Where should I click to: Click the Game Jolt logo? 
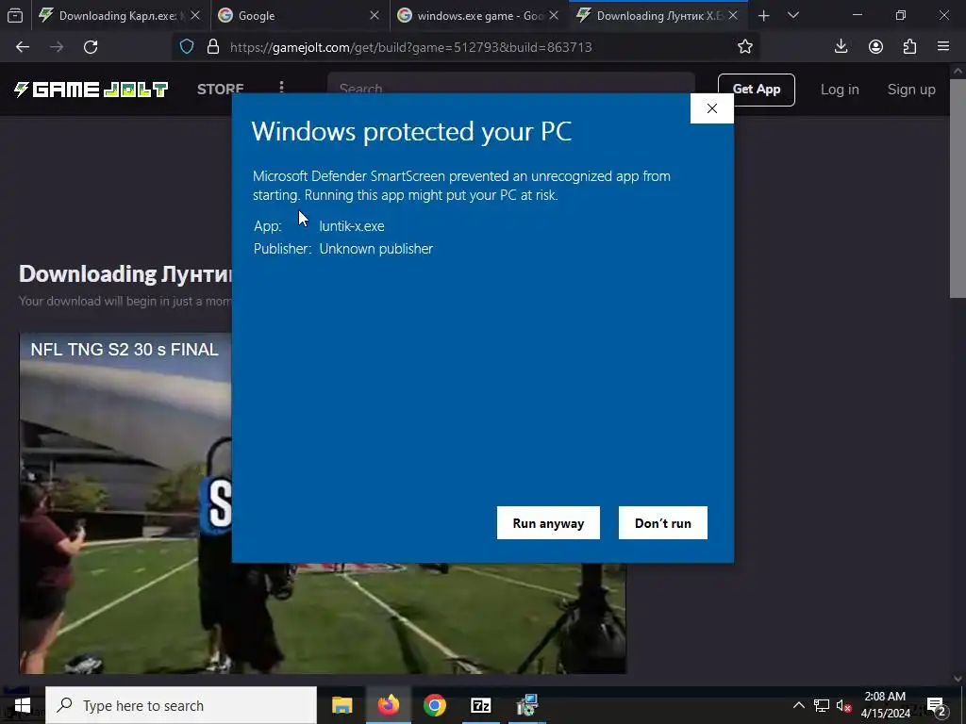pyautogui.click(x=91, y=90)
